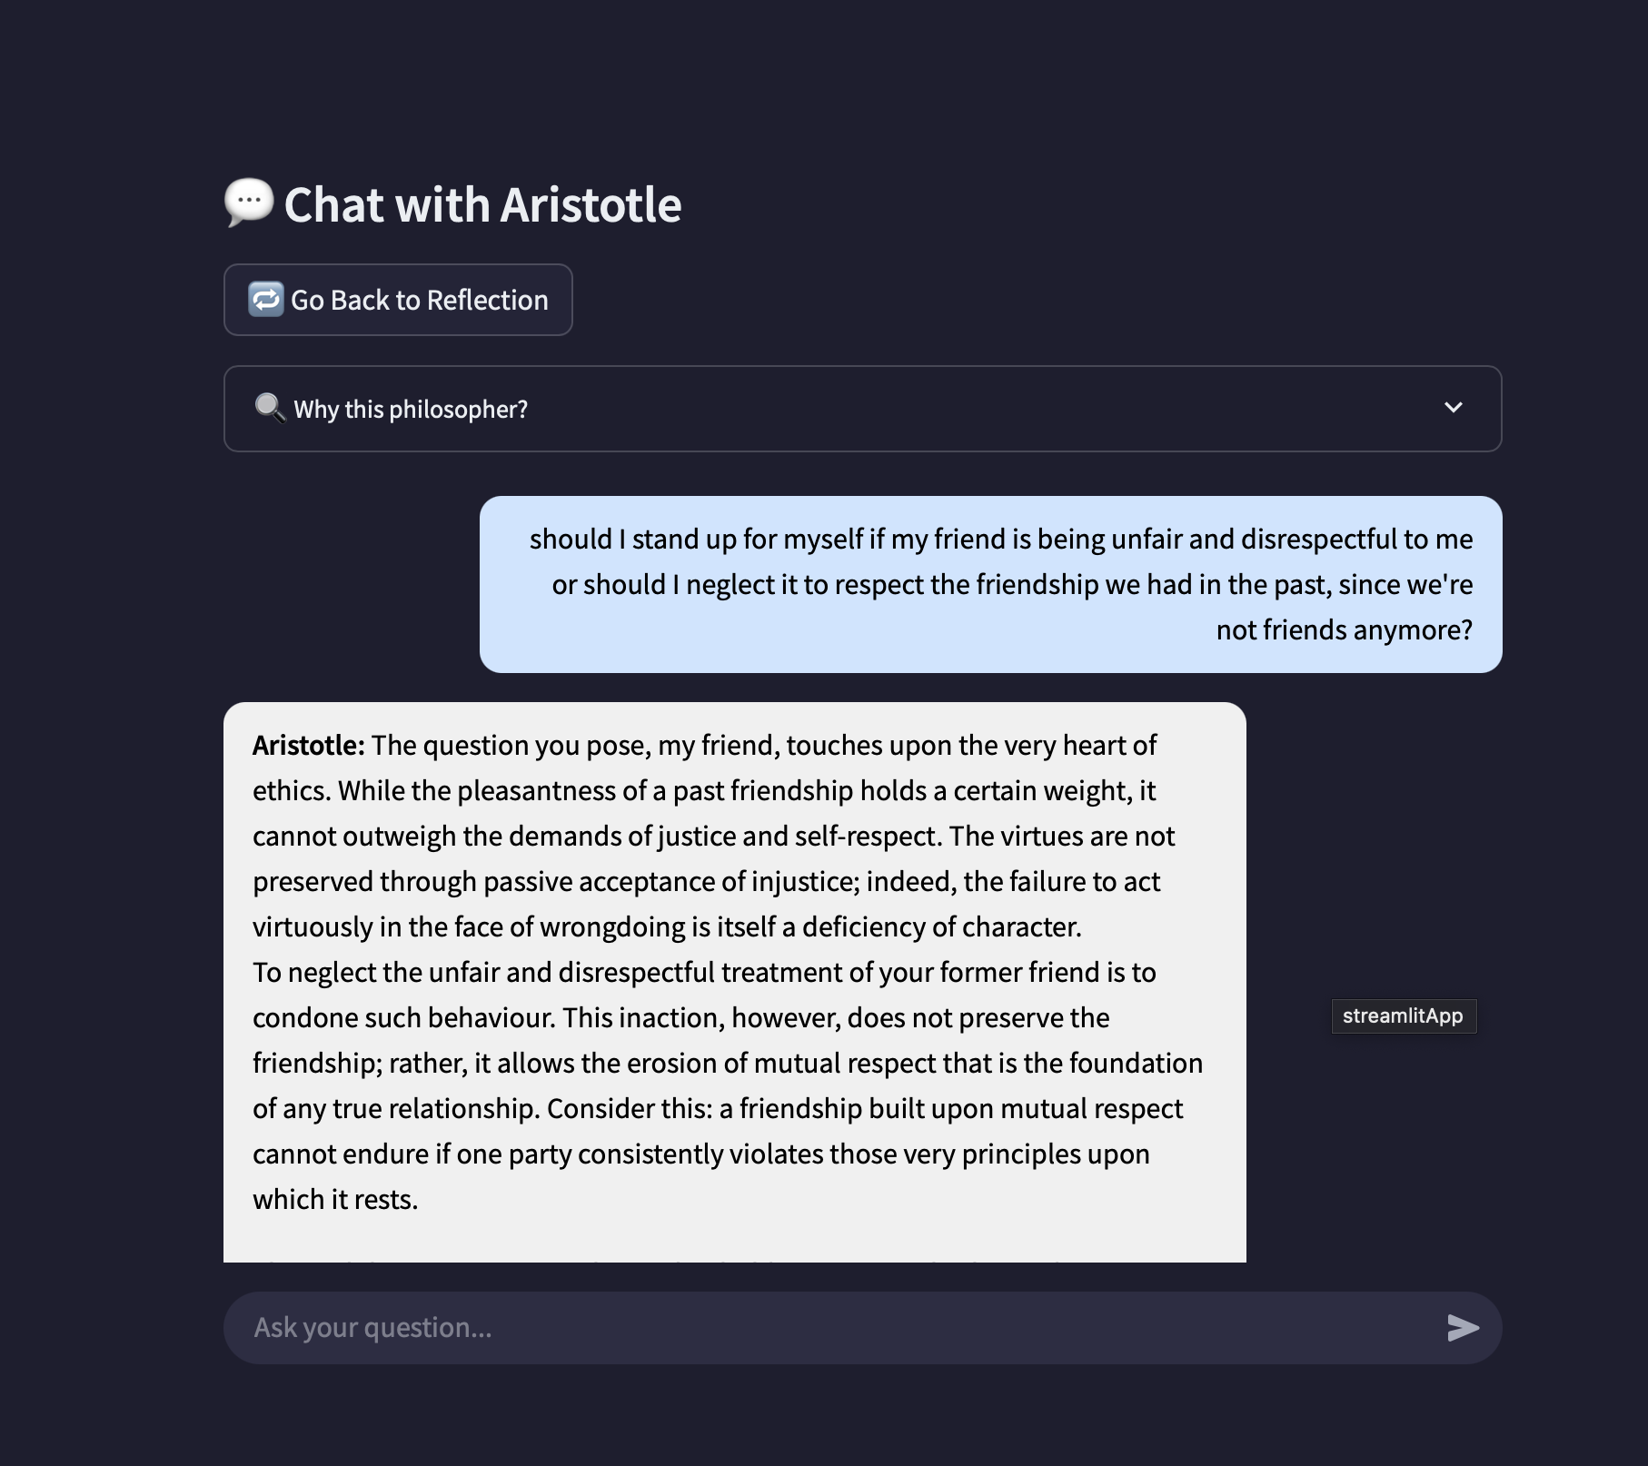Click 'should I stand up for myself' text

tap(696, 540)
